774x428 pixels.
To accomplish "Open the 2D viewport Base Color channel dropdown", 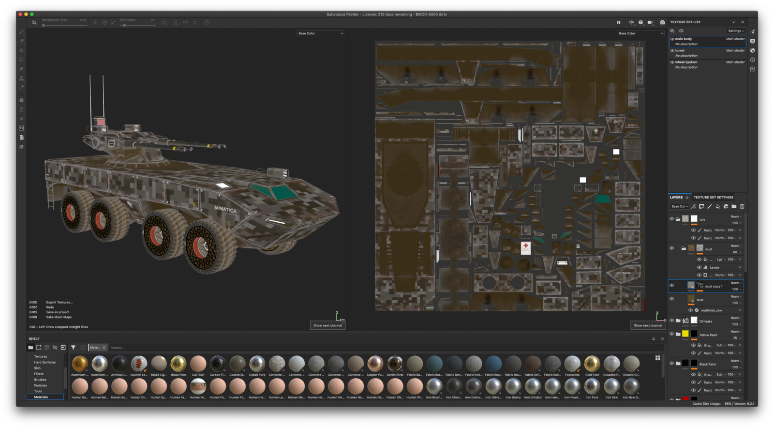I will pyautogui.click(x=640, y=33).
